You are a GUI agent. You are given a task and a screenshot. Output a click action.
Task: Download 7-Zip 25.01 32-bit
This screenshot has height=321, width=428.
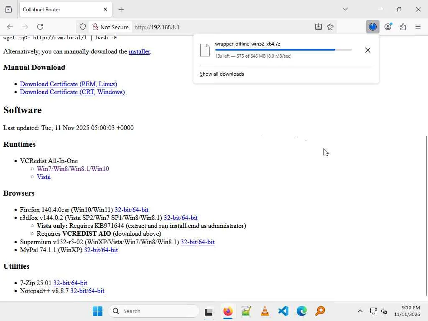point(61,283)
